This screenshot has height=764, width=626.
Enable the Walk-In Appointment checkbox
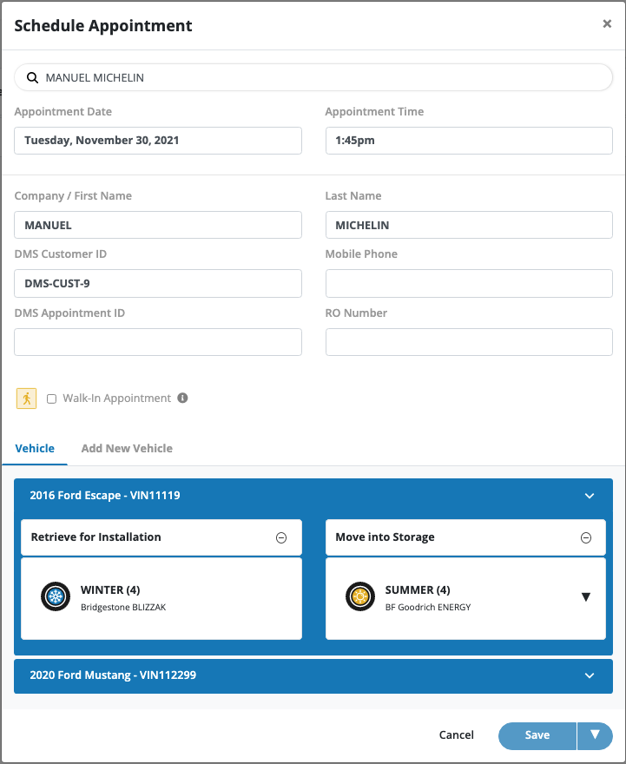(51, 399)
